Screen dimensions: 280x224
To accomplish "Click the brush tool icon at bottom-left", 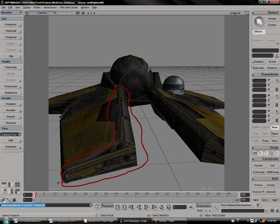I will pyautogui.click(x=8, y=200).
